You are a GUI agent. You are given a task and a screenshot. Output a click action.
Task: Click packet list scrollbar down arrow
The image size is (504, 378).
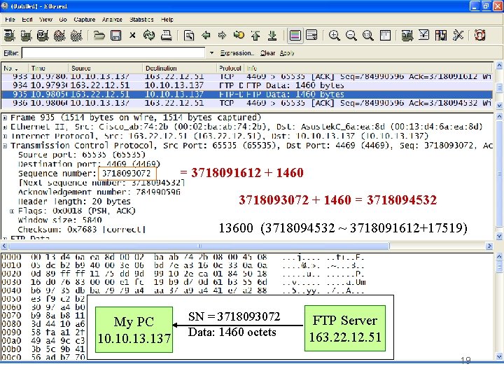click(x=499, y=105)
